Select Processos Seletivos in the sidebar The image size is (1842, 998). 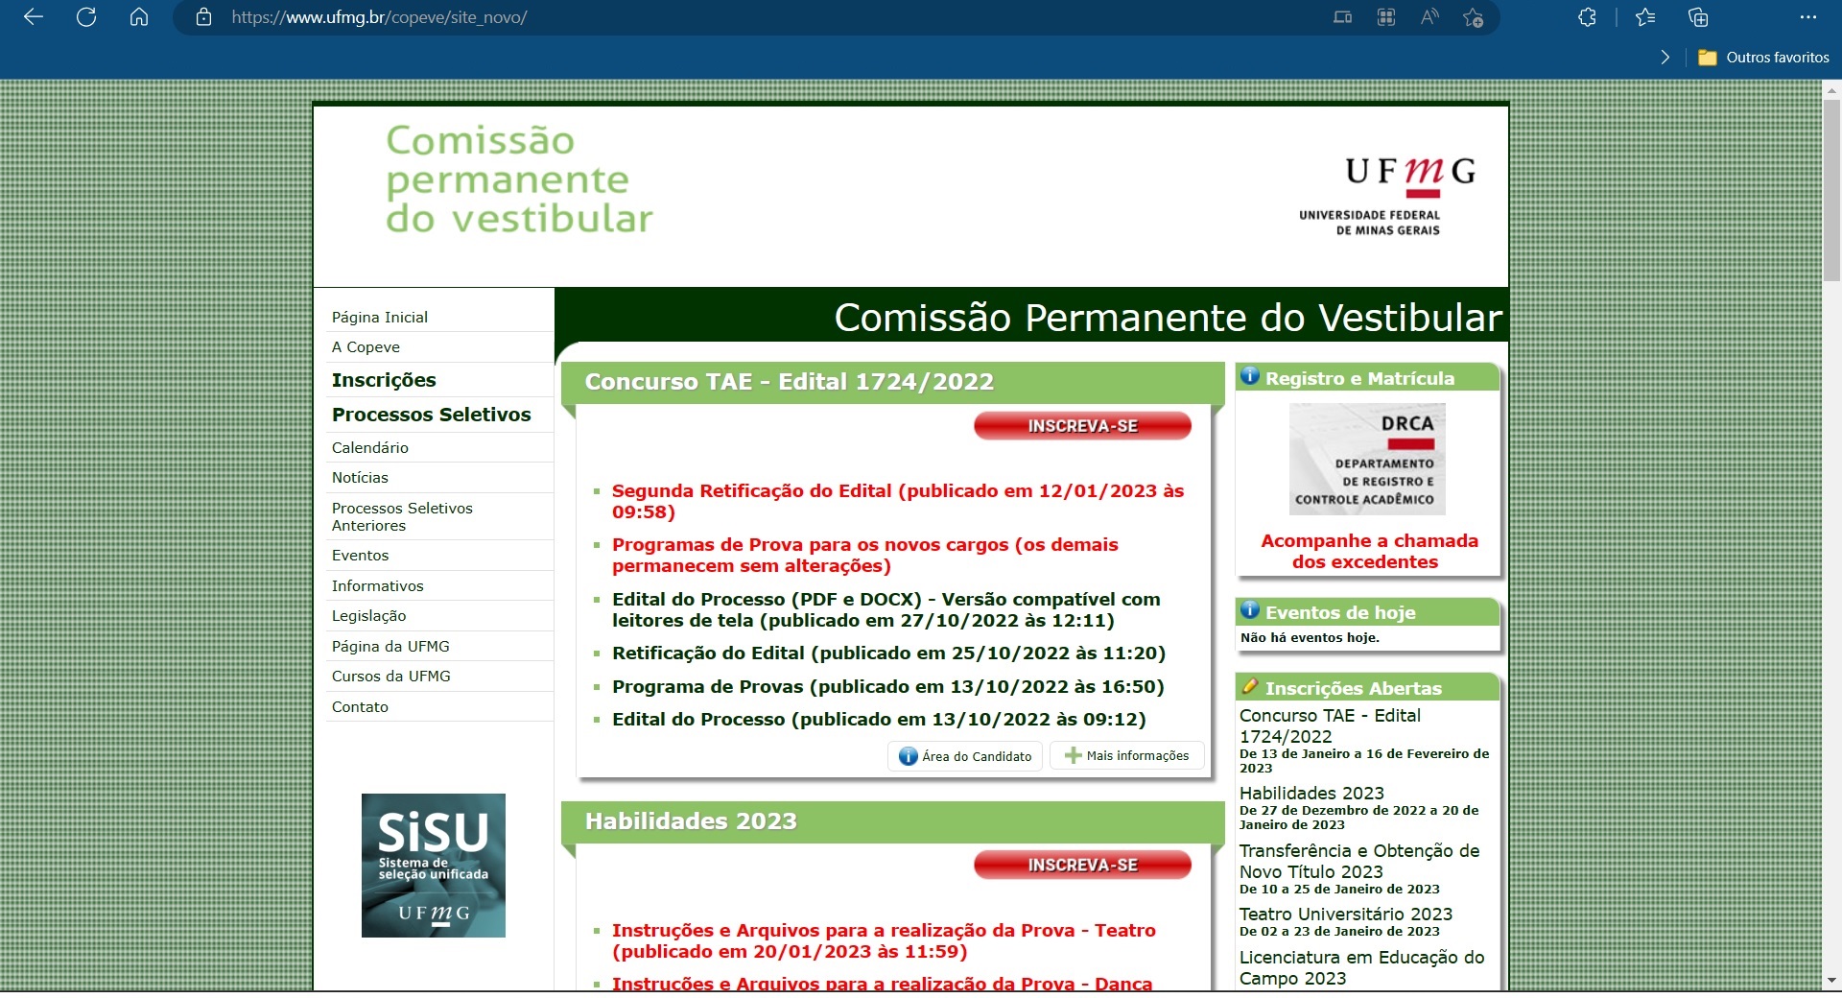click(x=432, y=415)
